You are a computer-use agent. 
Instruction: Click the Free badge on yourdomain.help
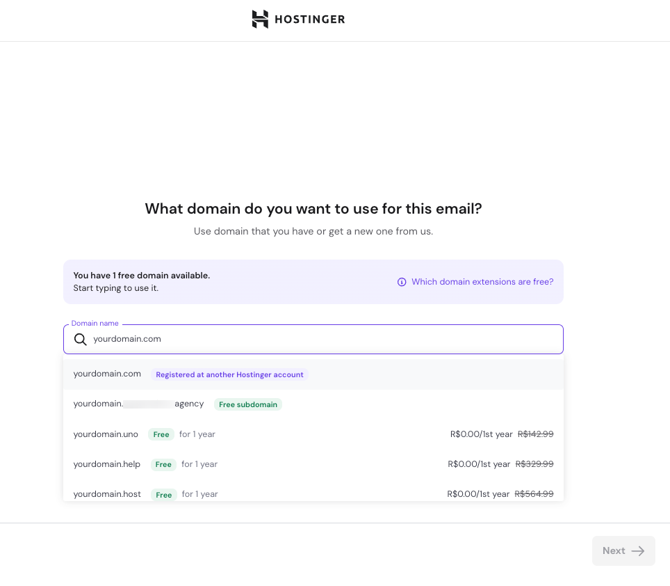[163, 464]
